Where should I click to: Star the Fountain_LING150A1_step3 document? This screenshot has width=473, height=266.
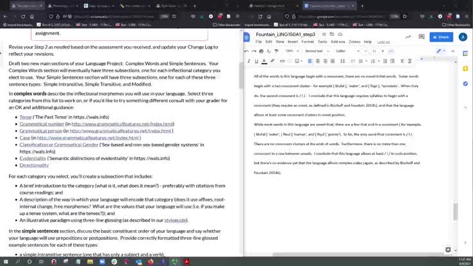(324, 34)
